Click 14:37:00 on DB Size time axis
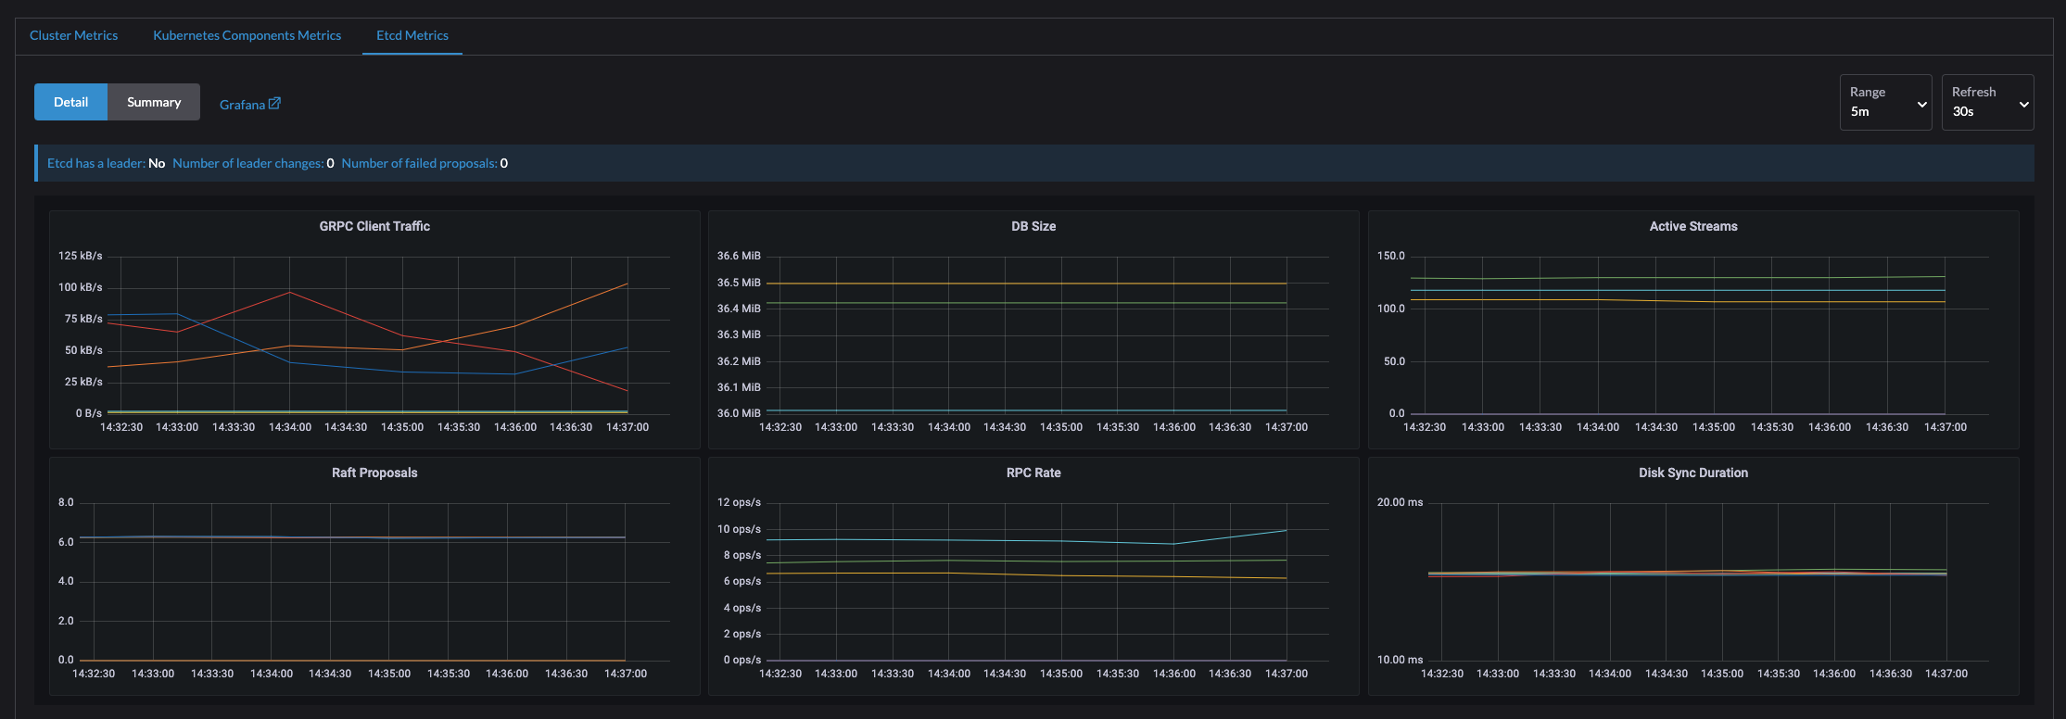Image resolution: width=2066 pixels, height=719 pixels. [1286, 427]
